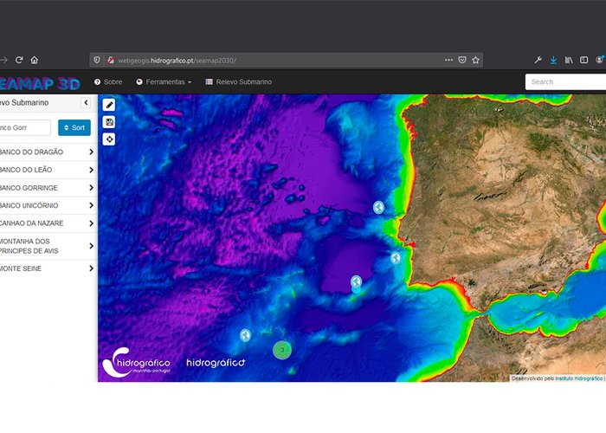Screen dimensions: 606x433
Task: Toggle browser sidebar icon
Action: tap(584, 60)
